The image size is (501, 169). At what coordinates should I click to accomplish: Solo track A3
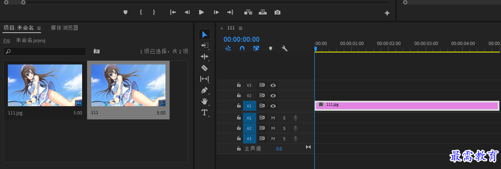(284, 138)
